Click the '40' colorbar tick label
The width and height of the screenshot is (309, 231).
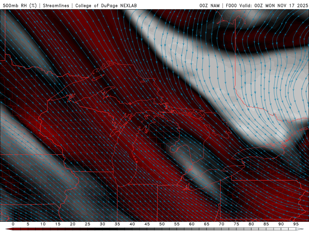click(132, 224)
